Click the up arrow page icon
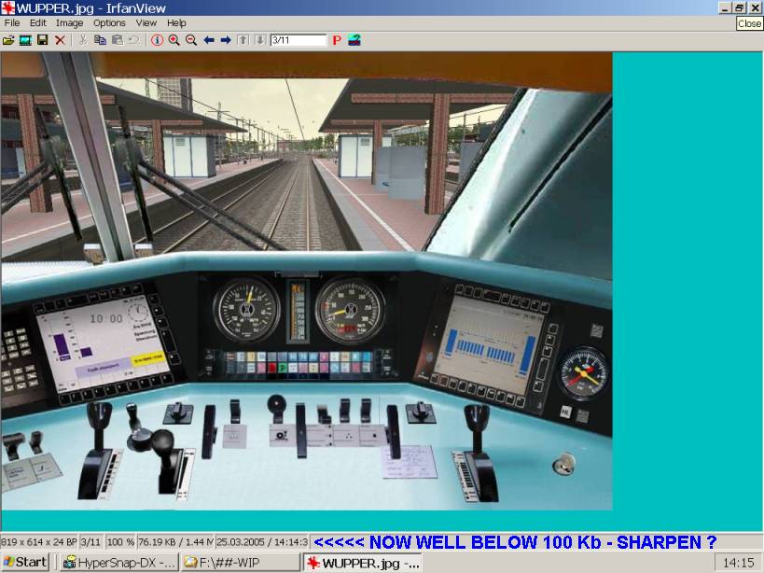 (x=243, y=40)
